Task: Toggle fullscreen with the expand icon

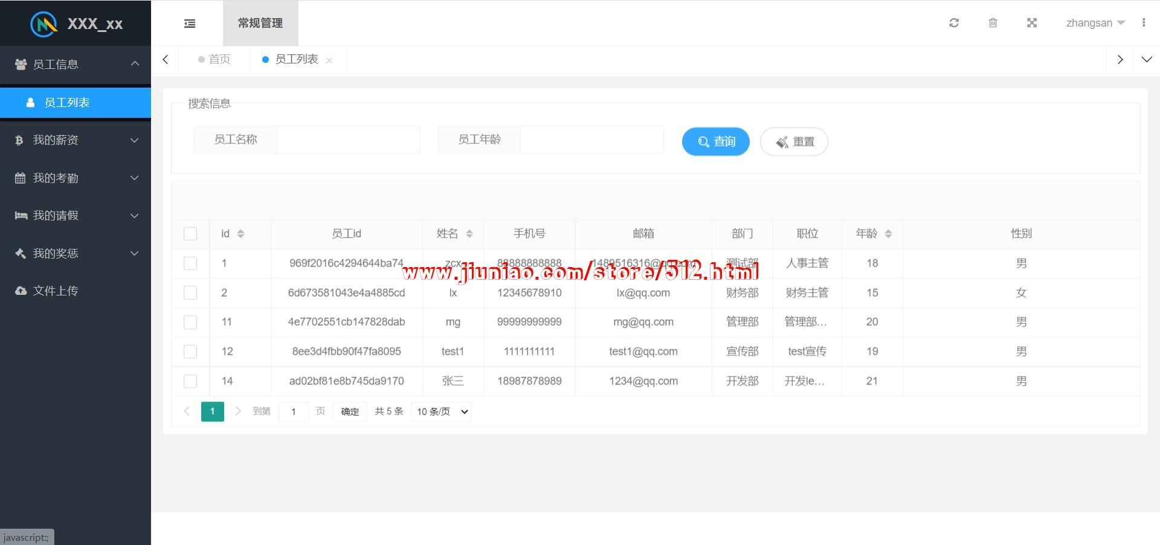Action: point(1032,23)
